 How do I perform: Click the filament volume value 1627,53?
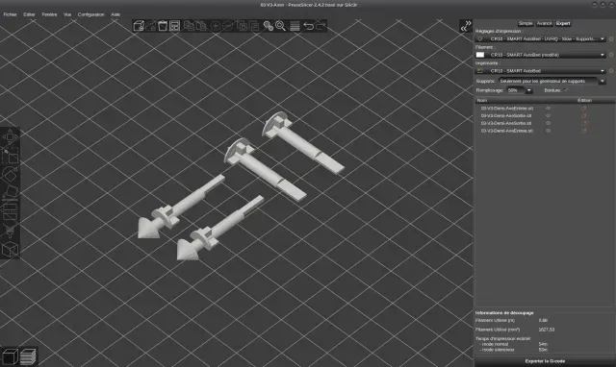click(x=547, y=330)
